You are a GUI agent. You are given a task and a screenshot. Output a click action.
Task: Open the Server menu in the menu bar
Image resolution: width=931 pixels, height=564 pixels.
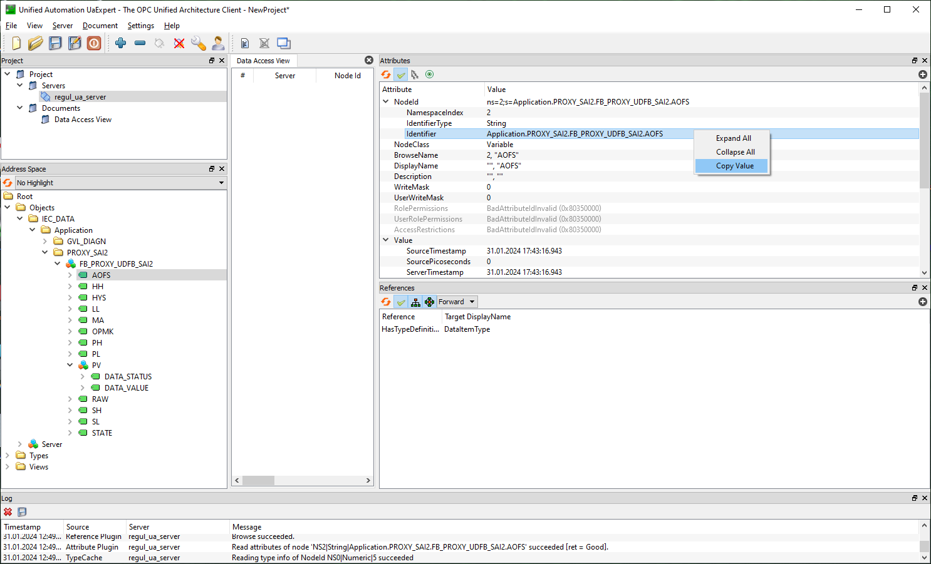coord(63,26)
